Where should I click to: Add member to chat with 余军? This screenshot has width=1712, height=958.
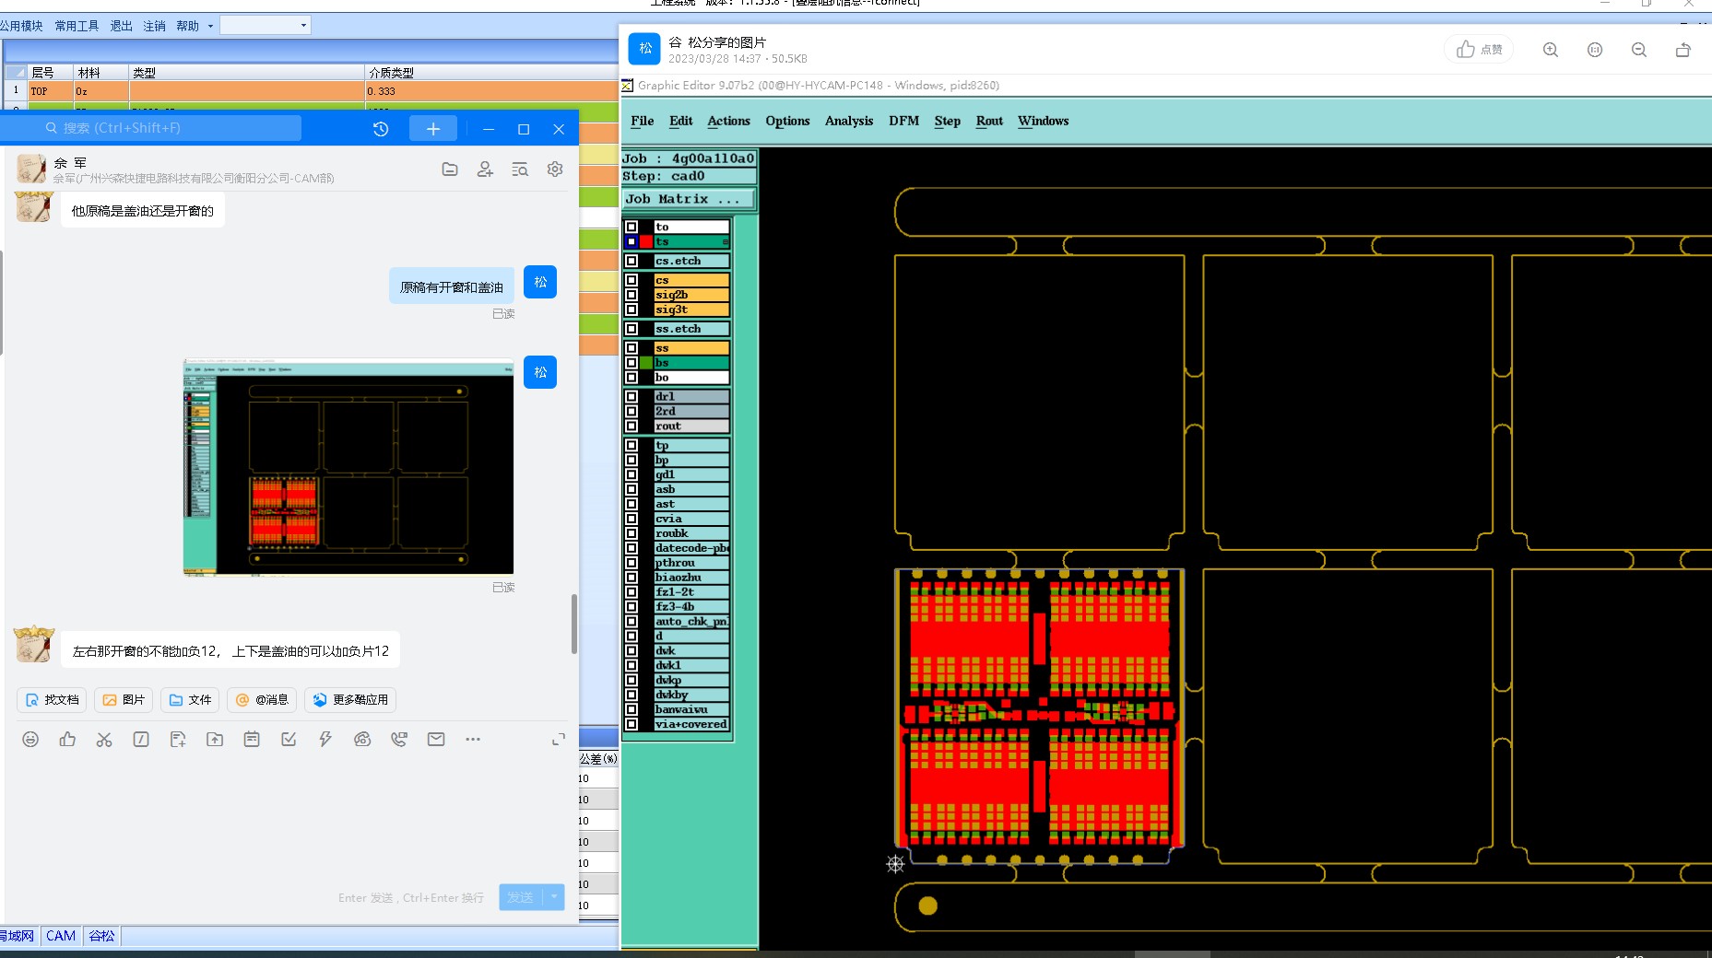click(x=485, y=169)
